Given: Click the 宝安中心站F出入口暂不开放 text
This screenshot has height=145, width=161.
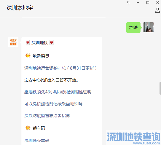Looking at the screenshot, I should (x=51, y=80).
